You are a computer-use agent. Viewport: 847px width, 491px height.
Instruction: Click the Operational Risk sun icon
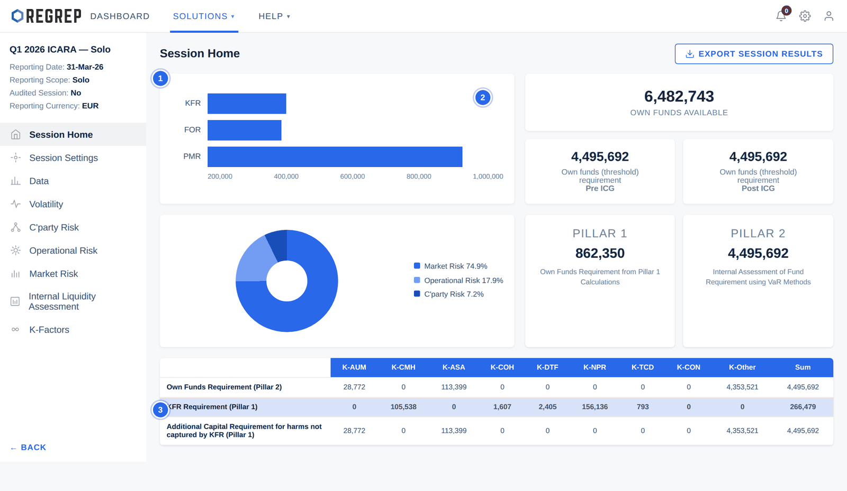16,251
